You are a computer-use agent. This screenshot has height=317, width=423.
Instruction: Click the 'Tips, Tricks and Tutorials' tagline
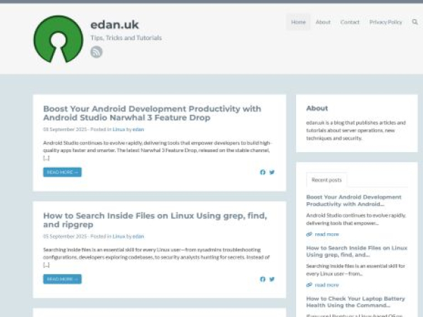click(x=126, y=38)
